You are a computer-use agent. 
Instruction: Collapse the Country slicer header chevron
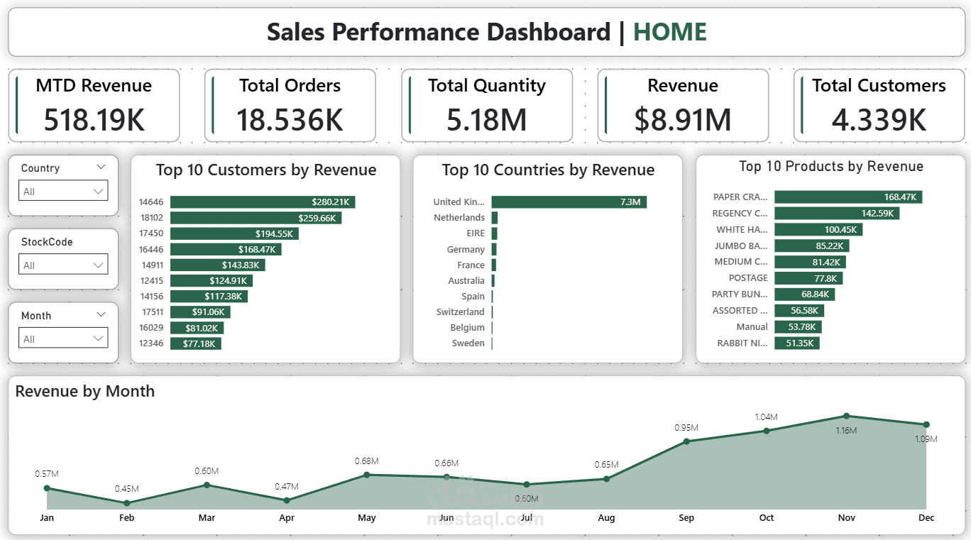(x=101, y=167)
